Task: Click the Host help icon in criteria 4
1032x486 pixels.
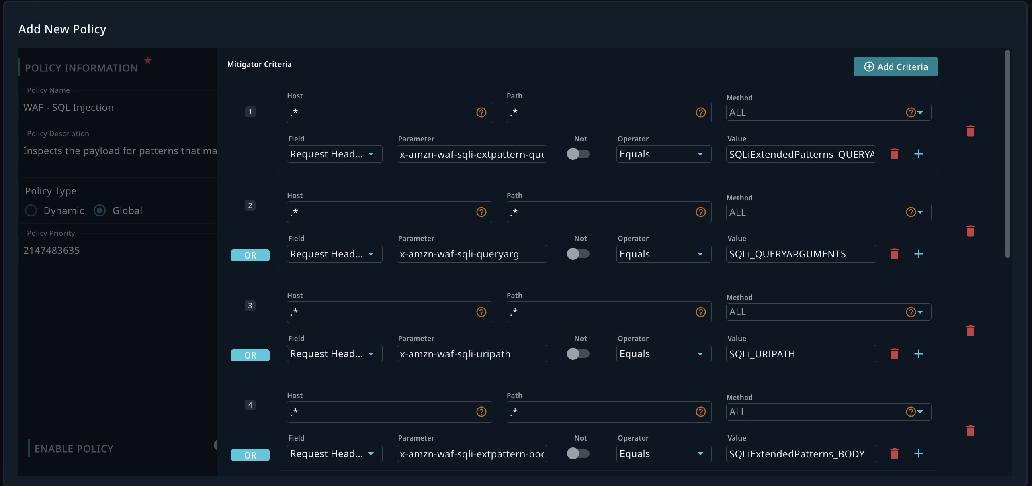Action: (481, 412)
